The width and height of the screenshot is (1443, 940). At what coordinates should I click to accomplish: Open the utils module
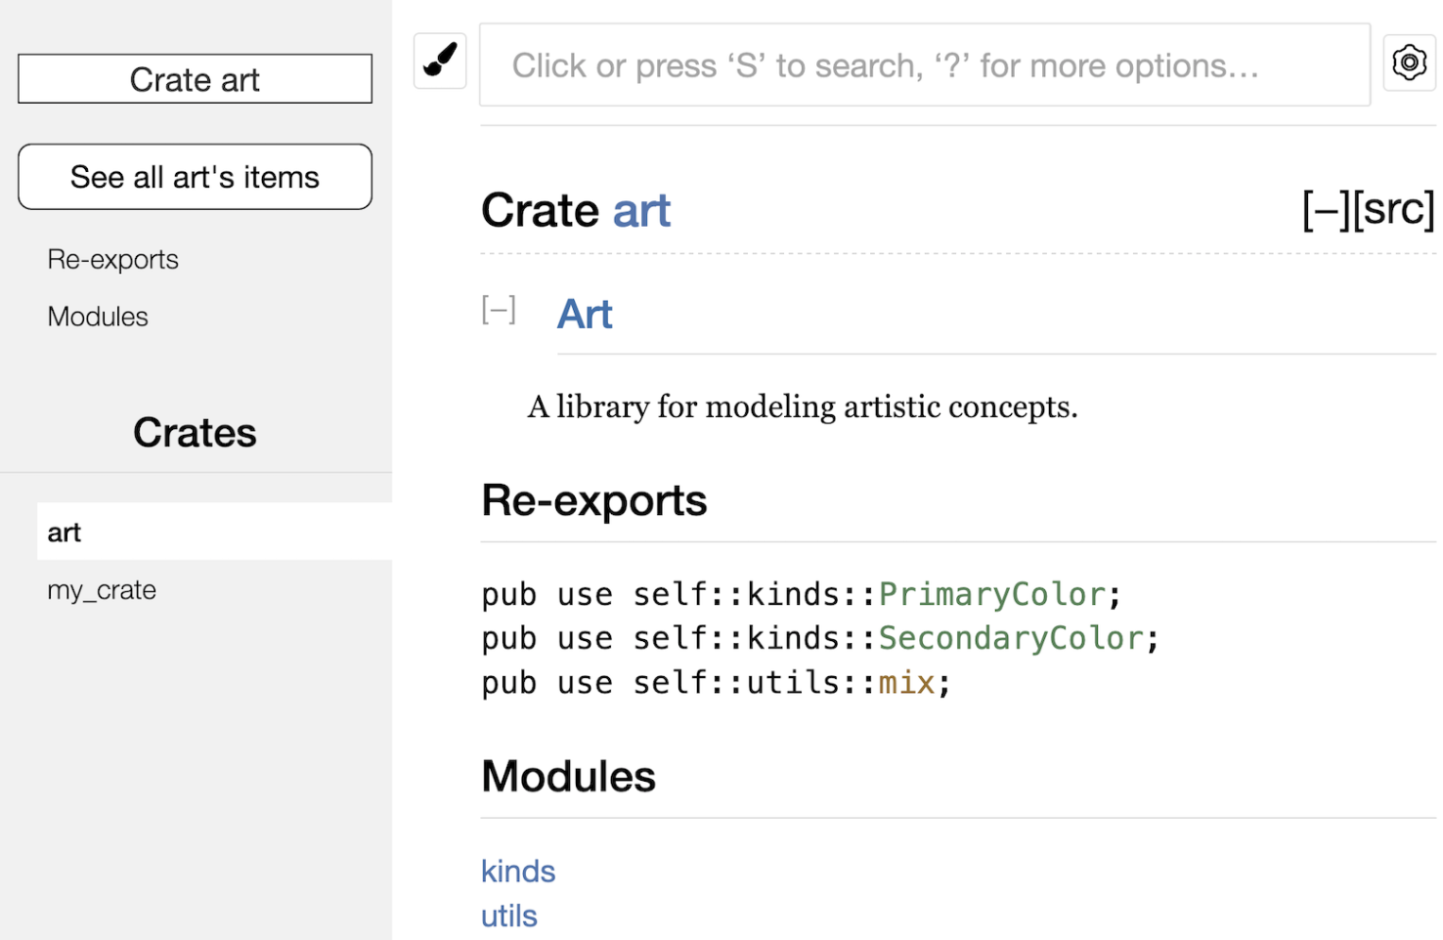pos(509,916)
